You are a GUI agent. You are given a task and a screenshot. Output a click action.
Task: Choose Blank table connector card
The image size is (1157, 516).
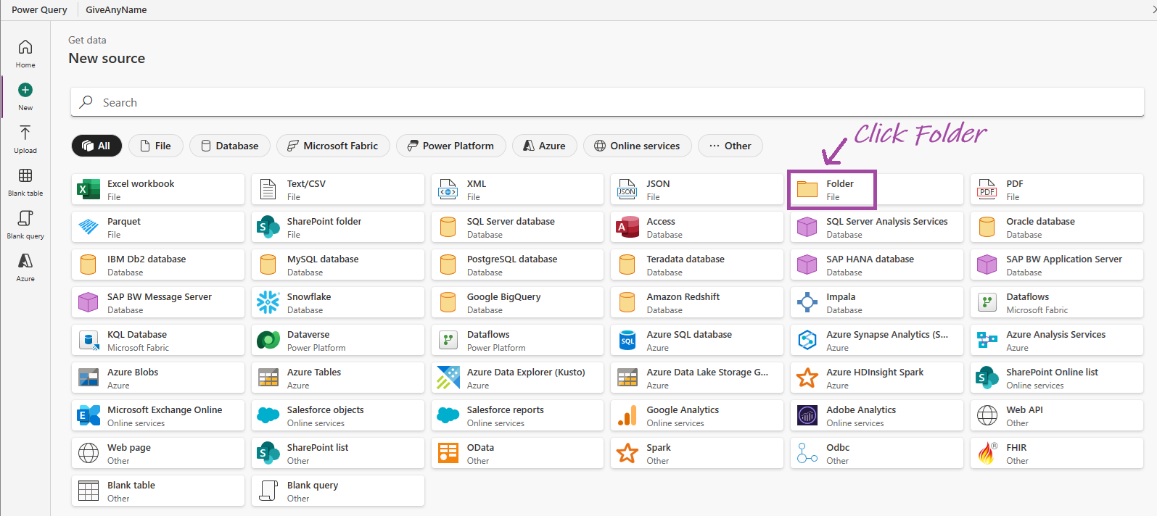pos(158,491)
